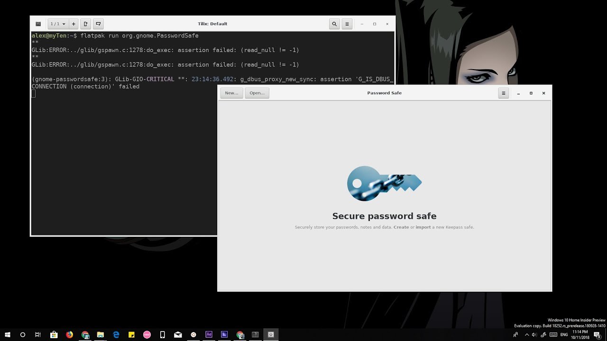607x341 pixels.
Task: Maximize the Password Safe window
Action: coord(531,93)
